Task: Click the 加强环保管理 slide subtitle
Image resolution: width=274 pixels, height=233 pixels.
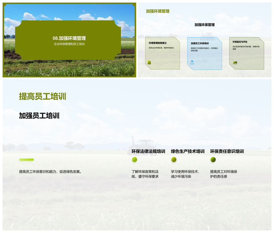Action: (x=204, y=25)
